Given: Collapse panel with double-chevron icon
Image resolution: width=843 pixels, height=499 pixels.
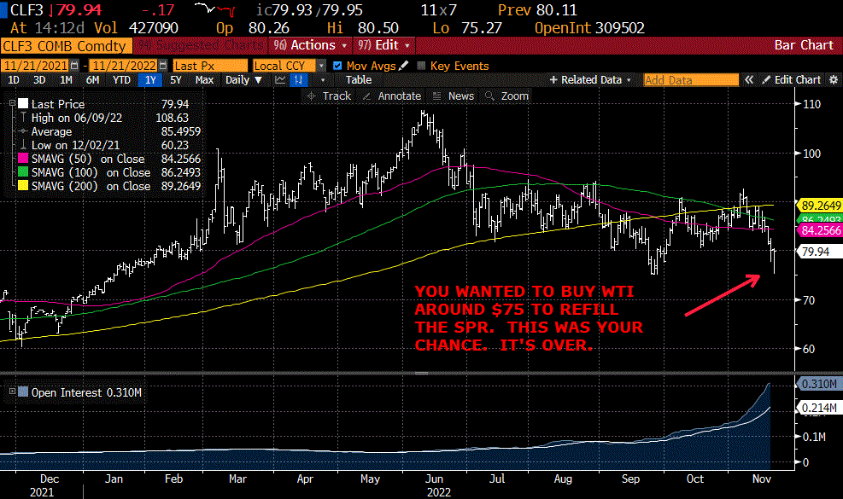Looking at the screenshot, I should coord(748,80).
